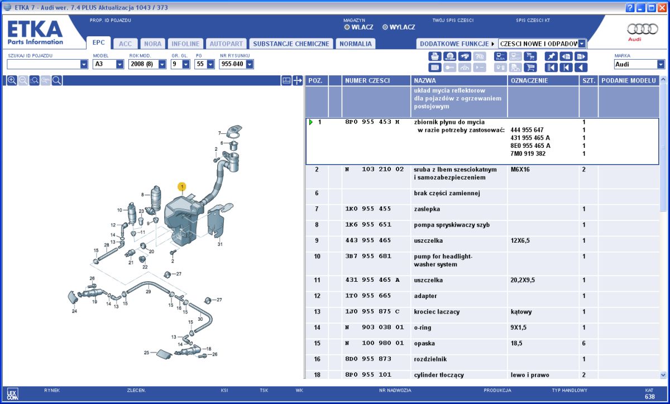The width and height of the screenshot is (670, 404).
Task: Click the 'krociec laczacy' row name
Action: tap(437, 312)
